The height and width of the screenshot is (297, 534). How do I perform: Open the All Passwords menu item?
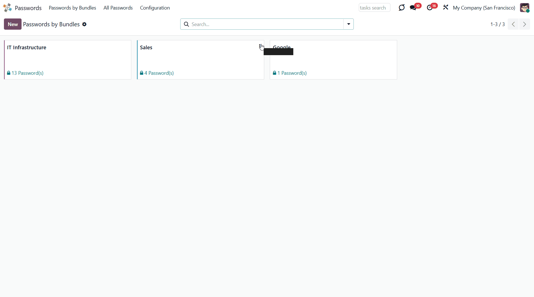118,8
